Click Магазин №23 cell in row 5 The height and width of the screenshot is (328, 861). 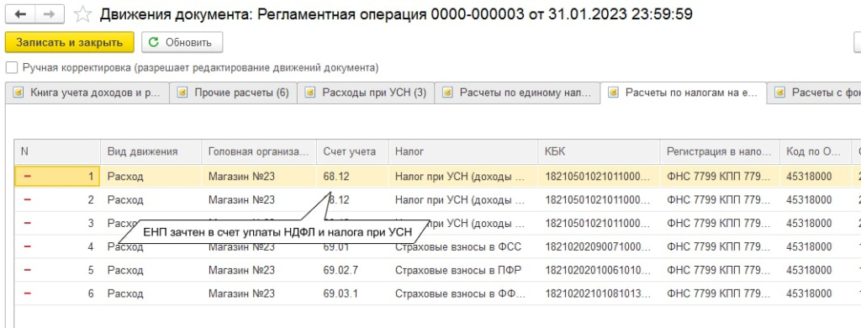coord(259,270)
